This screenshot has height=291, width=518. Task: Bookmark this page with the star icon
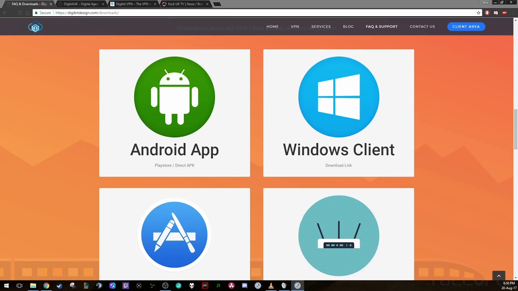[x=478, y=13]
